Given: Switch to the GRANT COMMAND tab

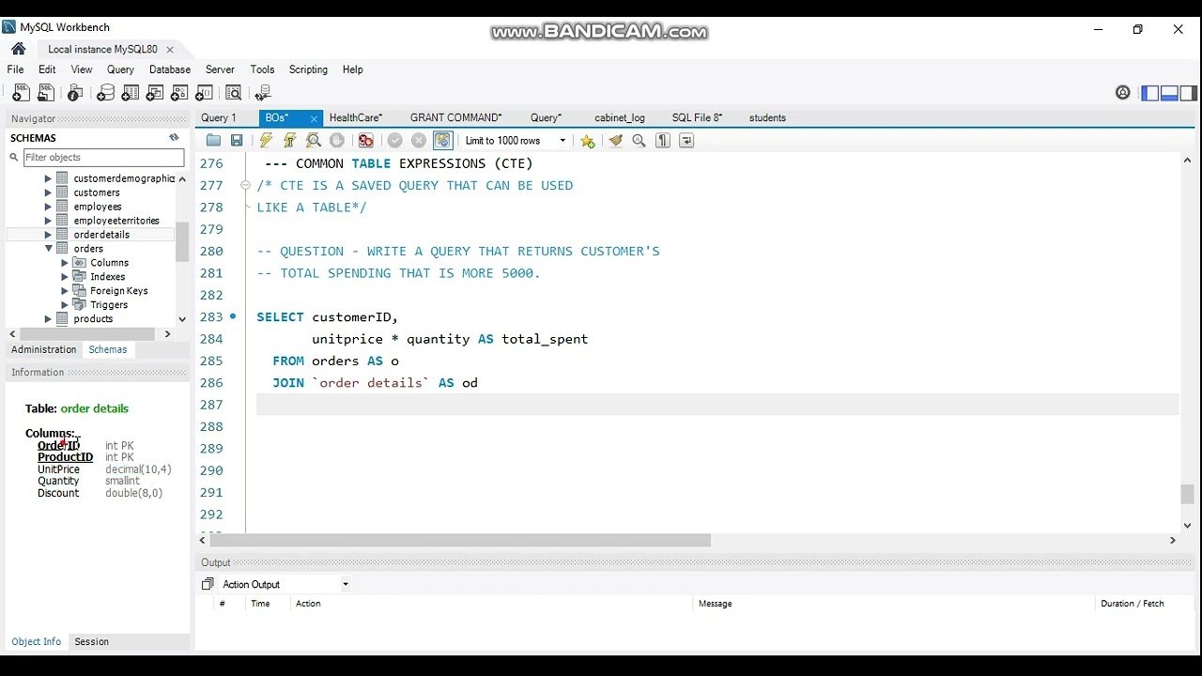Looking at the screenshot, I should [456, 118].
